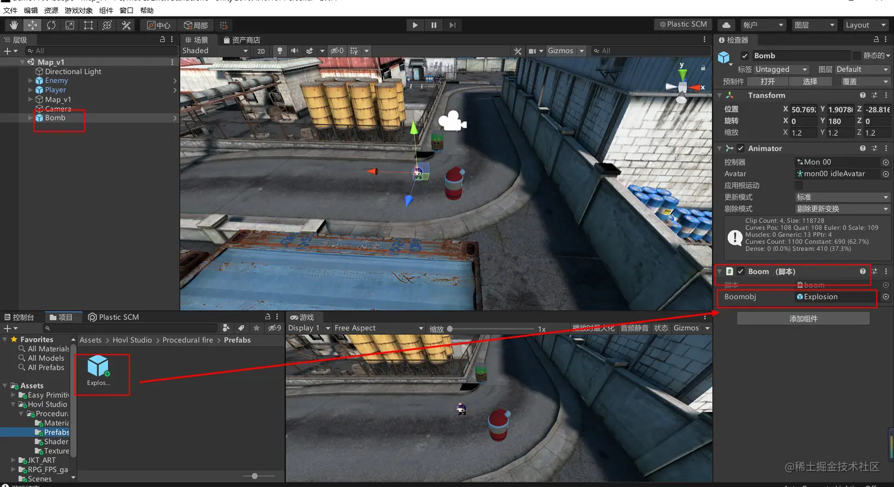894x487 pixels.
Task: Select the Rotate tool
Action: tap(51, 25)
